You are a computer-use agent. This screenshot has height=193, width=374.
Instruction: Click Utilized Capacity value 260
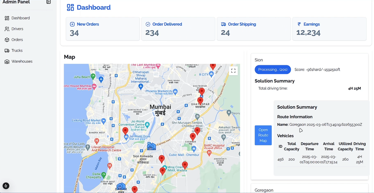345,159
